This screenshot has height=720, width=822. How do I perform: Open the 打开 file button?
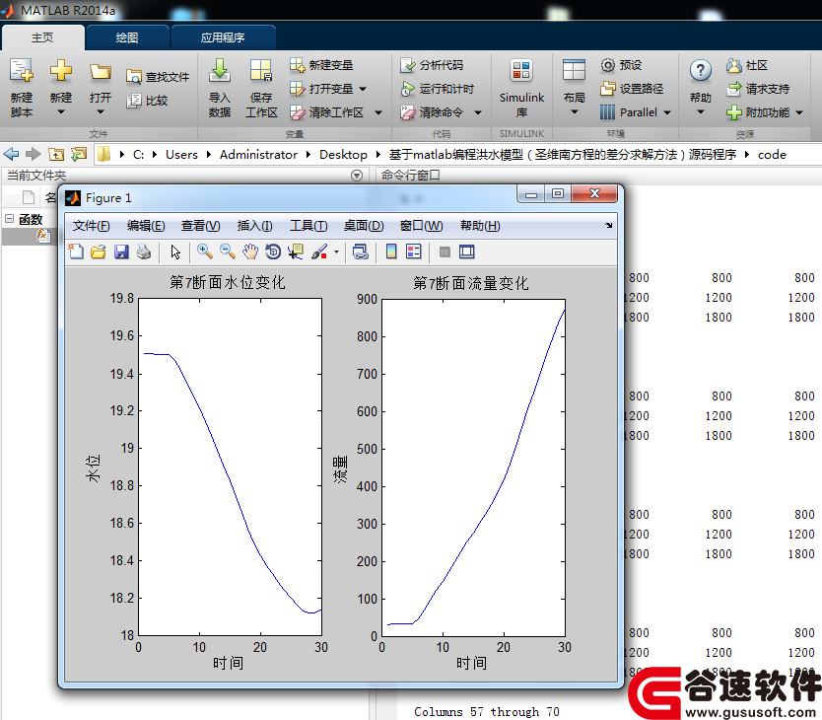click(x=101, y=88)
